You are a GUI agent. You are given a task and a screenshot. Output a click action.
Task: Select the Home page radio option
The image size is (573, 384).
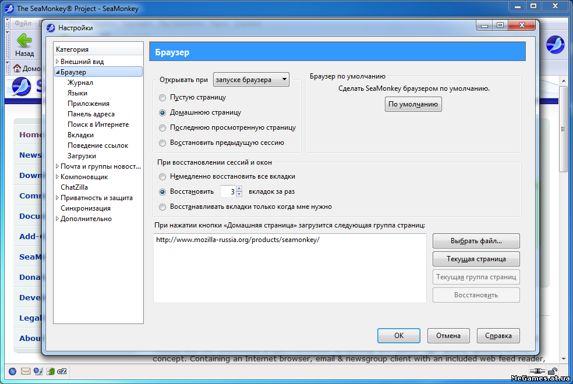tap(162, 113)
